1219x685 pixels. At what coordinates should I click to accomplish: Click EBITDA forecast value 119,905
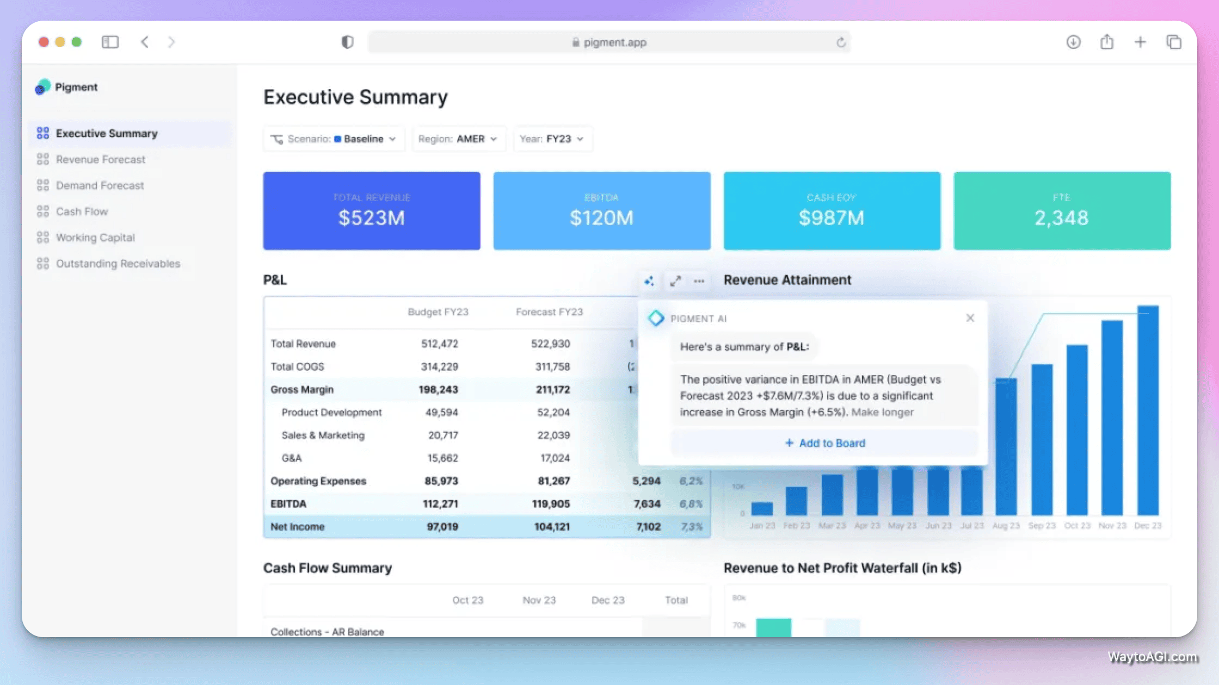pyautogui.click(x=551, y=503)
